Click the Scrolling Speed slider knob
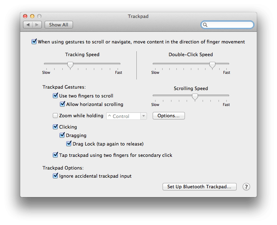Screen dimensions: 277x225 (x=195, y=97)
